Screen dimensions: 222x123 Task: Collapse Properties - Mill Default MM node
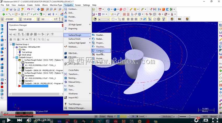[14, 47]
